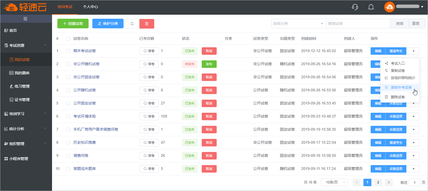Click the 搜索试卷 input field
428x191 pixels.
tap(358, 24)
